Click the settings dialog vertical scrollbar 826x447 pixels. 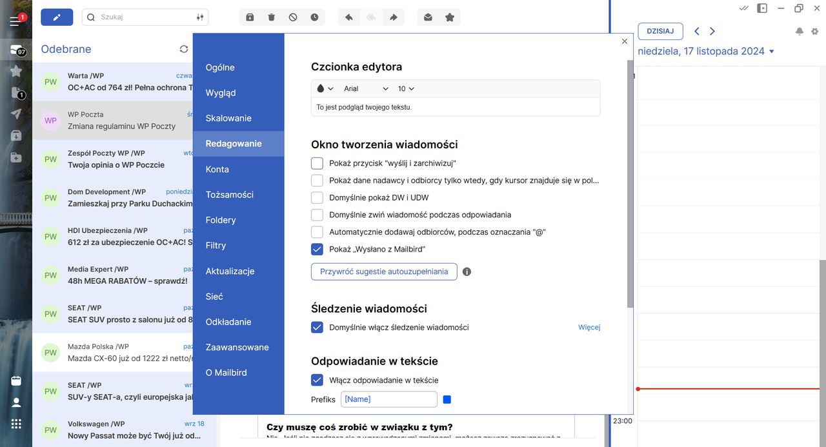pos(630,184)
